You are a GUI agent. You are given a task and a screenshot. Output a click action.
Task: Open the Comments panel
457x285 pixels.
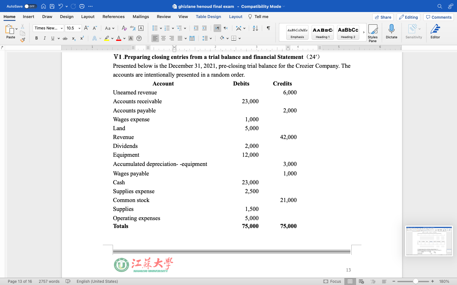[438, 17]
